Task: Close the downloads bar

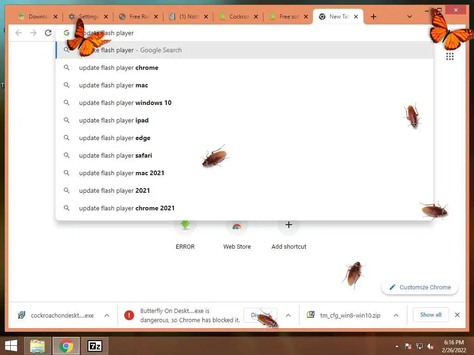Action: (457, 315)
